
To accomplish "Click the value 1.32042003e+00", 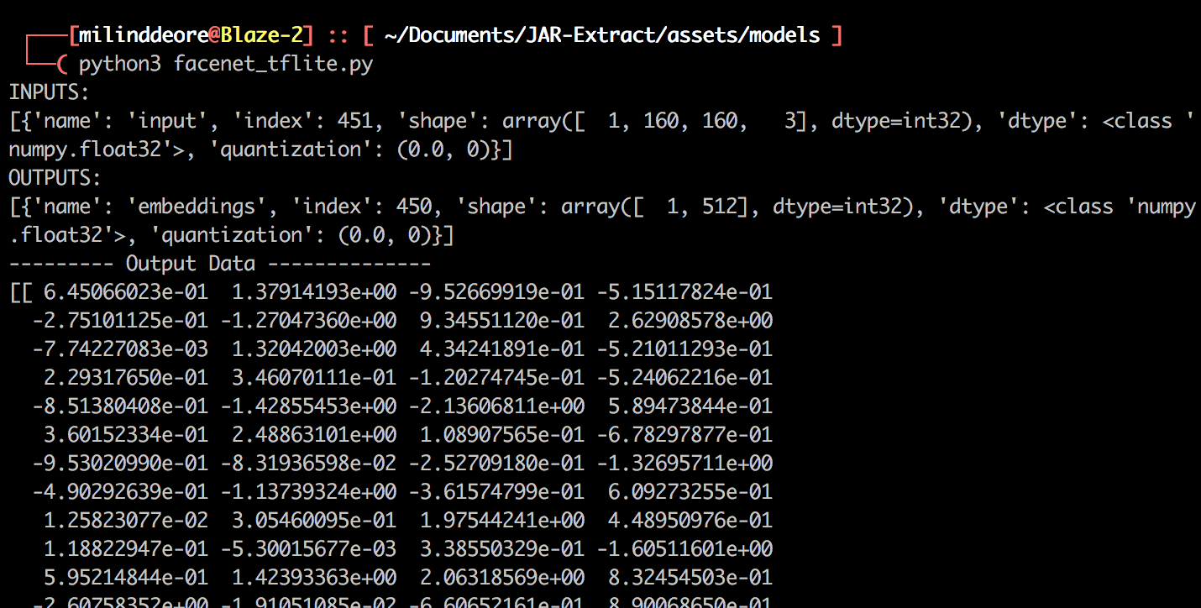I will click(314, 349).
